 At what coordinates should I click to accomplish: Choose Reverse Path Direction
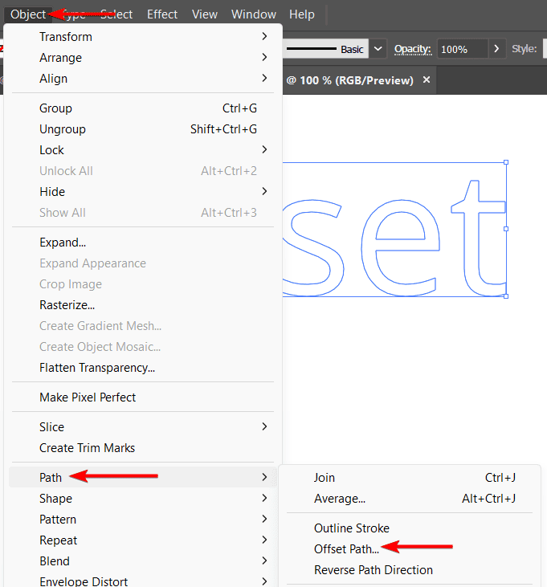click(x=373, y=570)
